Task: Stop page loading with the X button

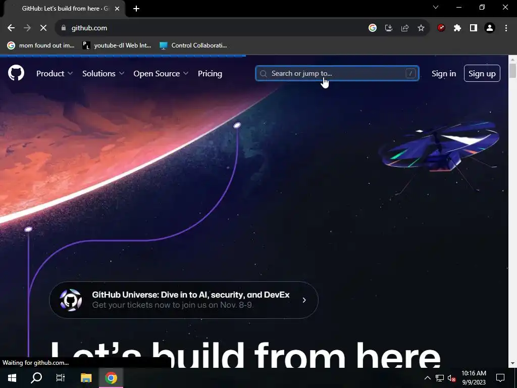Action: pyautogui.click(x=43, y=28)
